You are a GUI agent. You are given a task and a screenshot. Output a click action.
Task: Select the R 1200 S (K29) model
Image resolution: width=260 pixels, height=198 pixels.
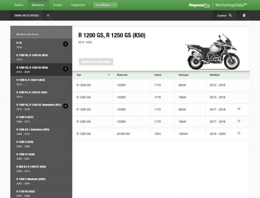(x=41, y=144)
